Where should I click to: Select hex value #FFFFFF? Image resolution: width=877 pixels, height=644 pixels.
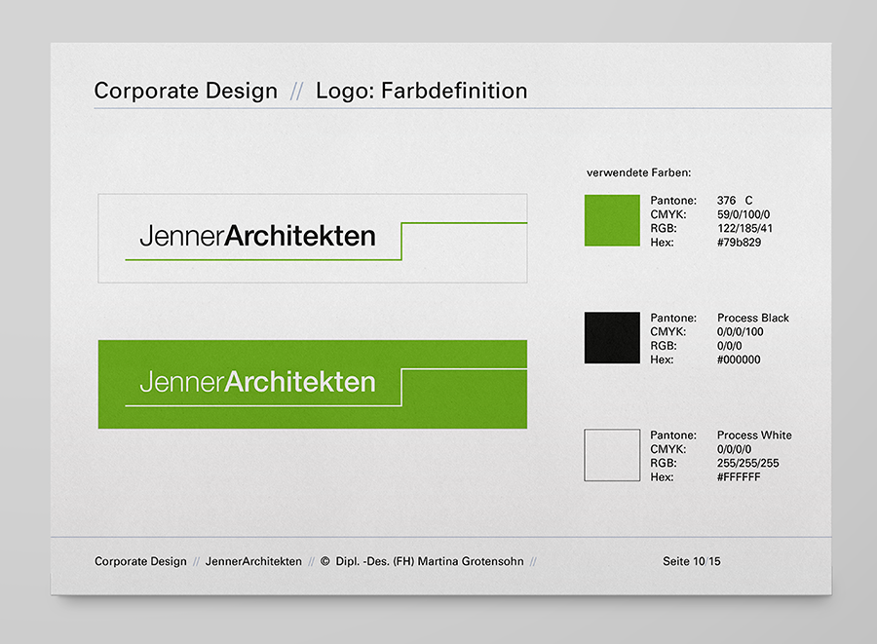pyautogui.click(x=739, y=477)
